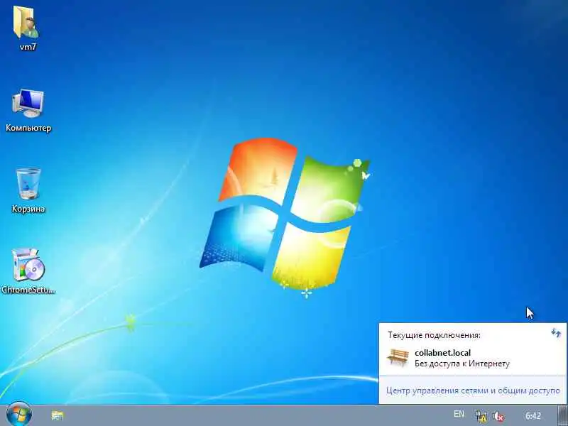Open the Windows Start menu orb
The width and height of the screenshot is (568, 426).
[19, 415]
